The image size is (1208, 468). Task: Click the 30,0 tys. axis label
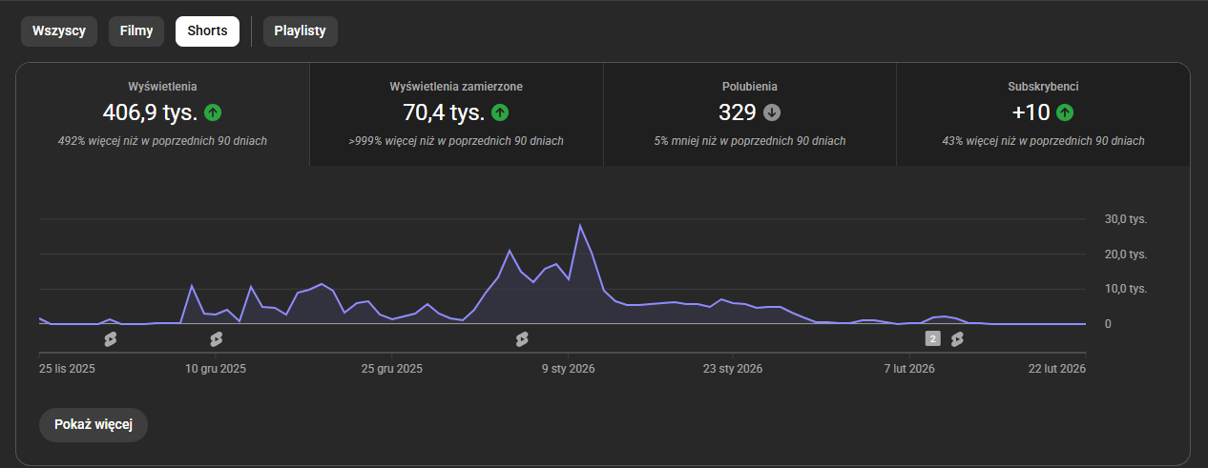1125,219
